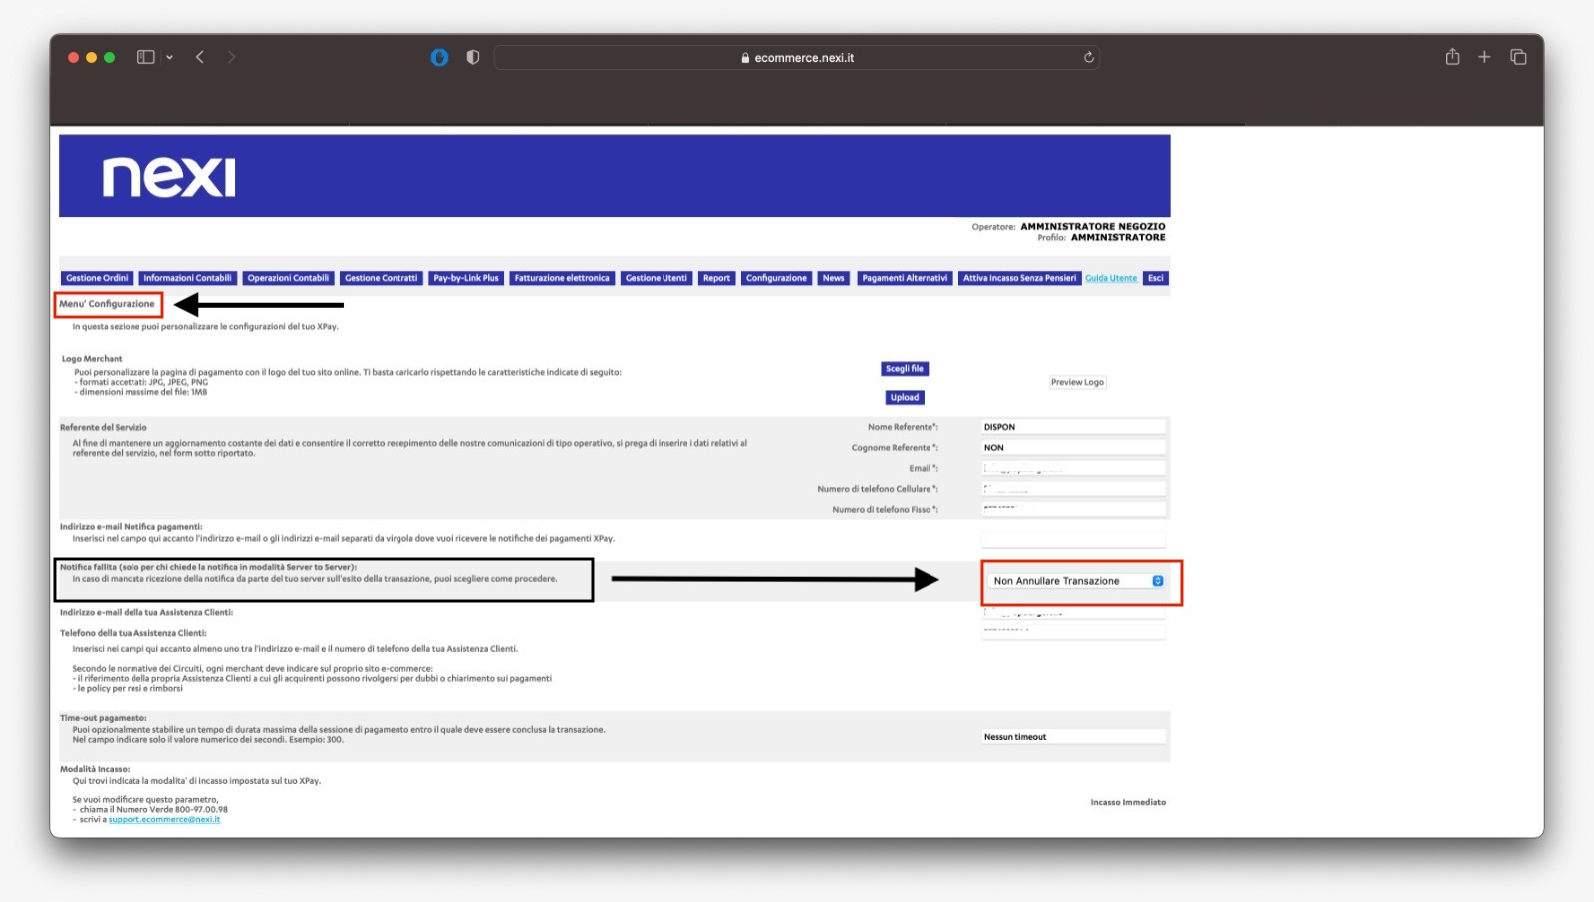Open the Informazioni Contabili menu
Viewport: 1594px width, 902px height.
tap(187, 278)
